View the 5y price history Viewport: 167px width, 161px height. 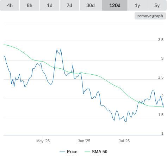click(157, 5)
